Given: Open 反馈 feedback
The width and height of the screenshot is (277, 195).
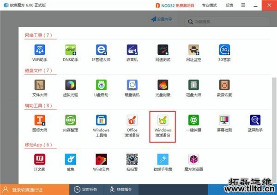Looking at the screenshot, I should 229,5.
